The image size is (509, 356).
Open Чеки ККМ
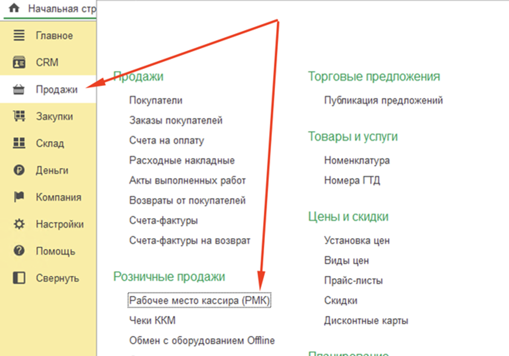click(x=152, y=320)
